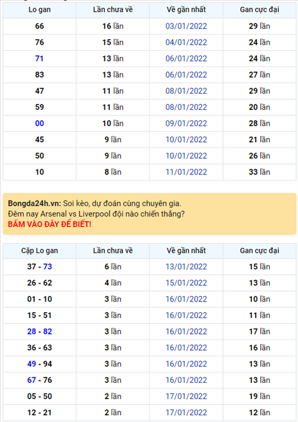Viewport: 298px width, 422px height.
Task: Click the pair 12 - 21
Action: pos(39,413)
